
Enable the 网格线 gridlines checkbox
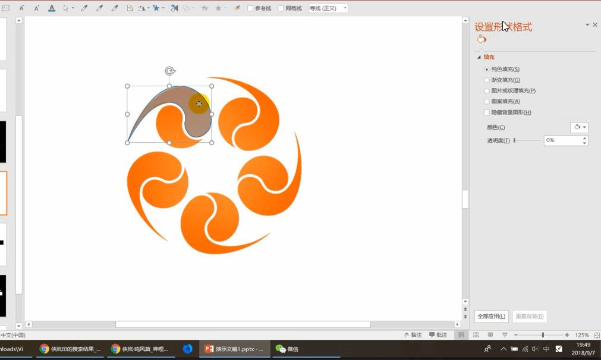(x=281, y=8)
